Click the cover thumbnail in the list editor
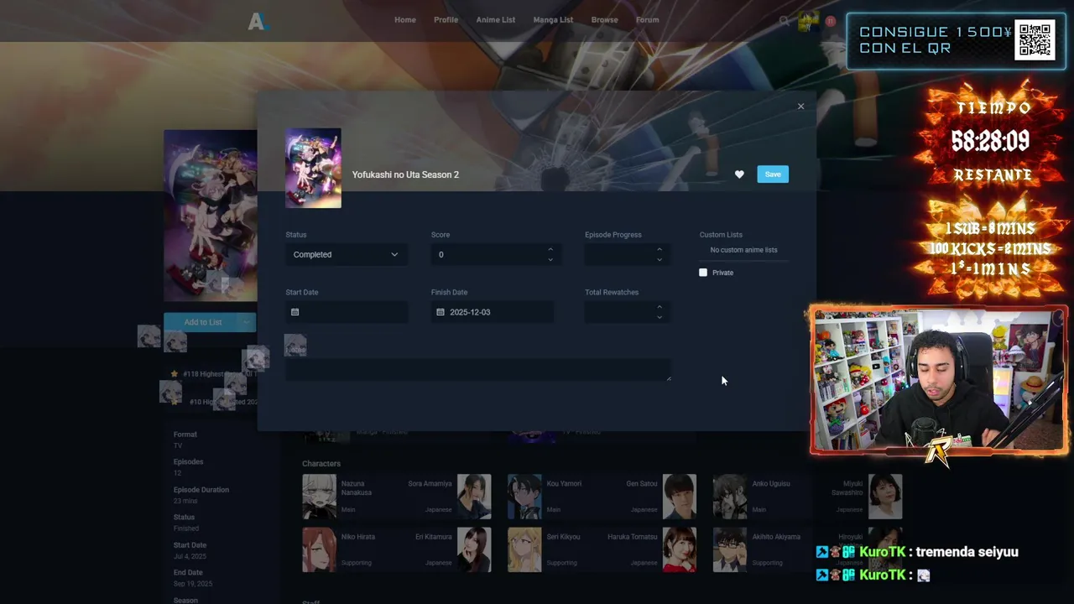Viewport: 1074px width, 604px height. 313,168
